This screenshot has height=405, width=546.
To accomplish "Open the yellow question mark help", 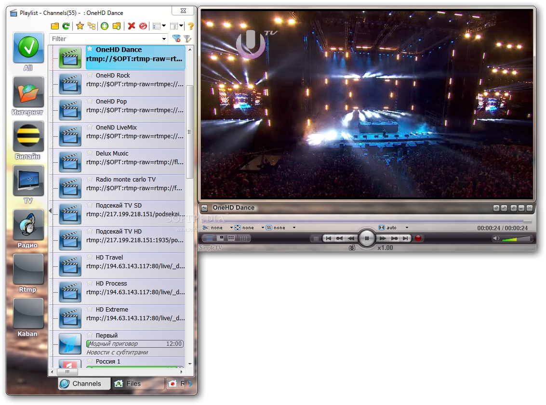I will tap(190, 26).
